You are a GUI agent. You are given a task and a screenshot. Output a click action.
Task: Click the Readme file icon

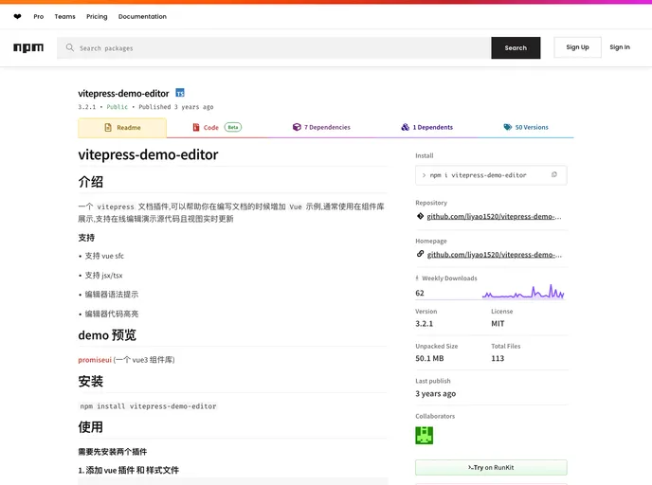(108, 128)
